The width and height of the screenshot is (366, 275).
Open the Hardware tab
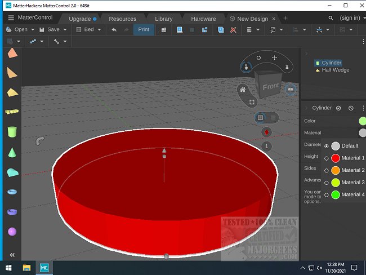pos(203,19)
